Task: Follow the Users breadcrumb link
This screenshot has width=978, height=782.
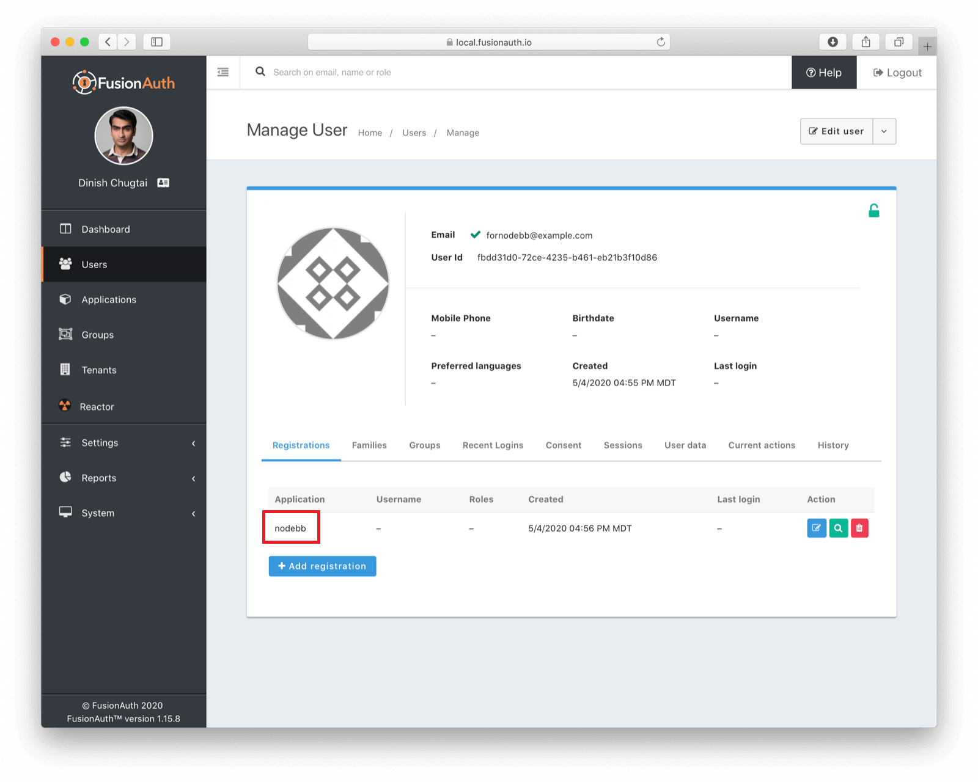Action: (414, 133)
